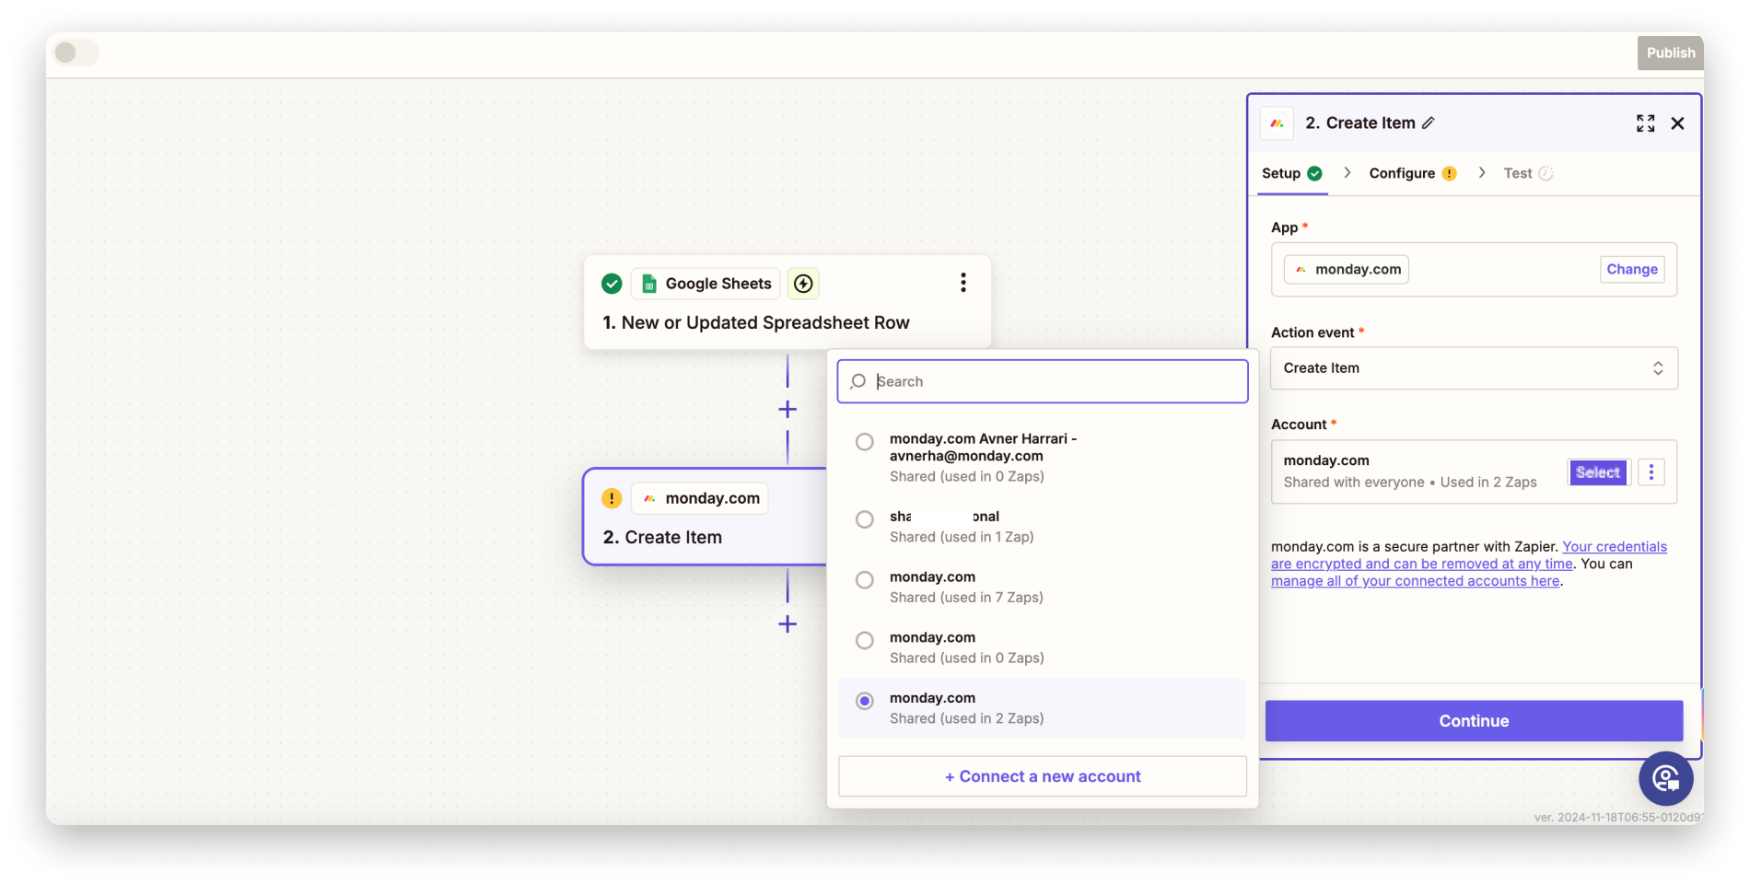The width and height of the screenshot is (1750, 885).
Task: Select second monday.com account used in 0 Zaps
Action: point(865,641)
